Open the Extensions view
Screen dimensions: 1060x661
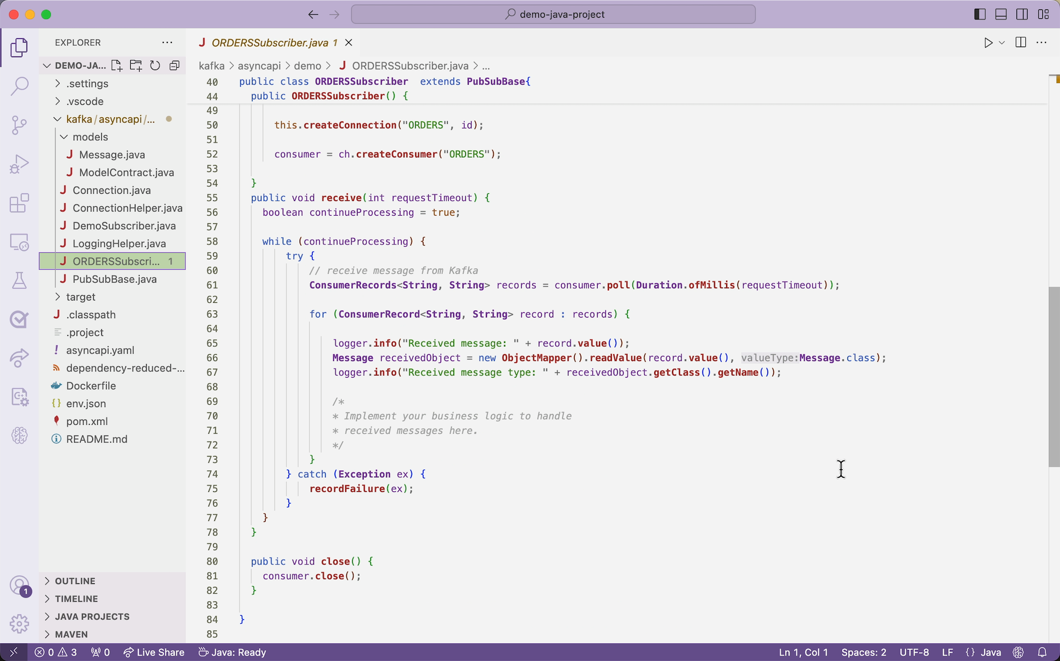point(19,203)
